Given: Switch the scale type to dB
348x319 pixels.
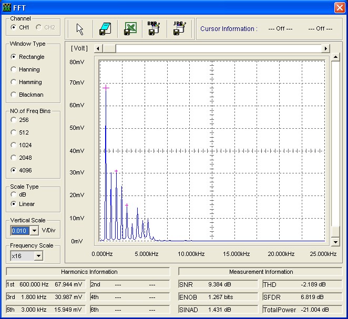Looking at the screenshot, I should (x=14, y=194).
